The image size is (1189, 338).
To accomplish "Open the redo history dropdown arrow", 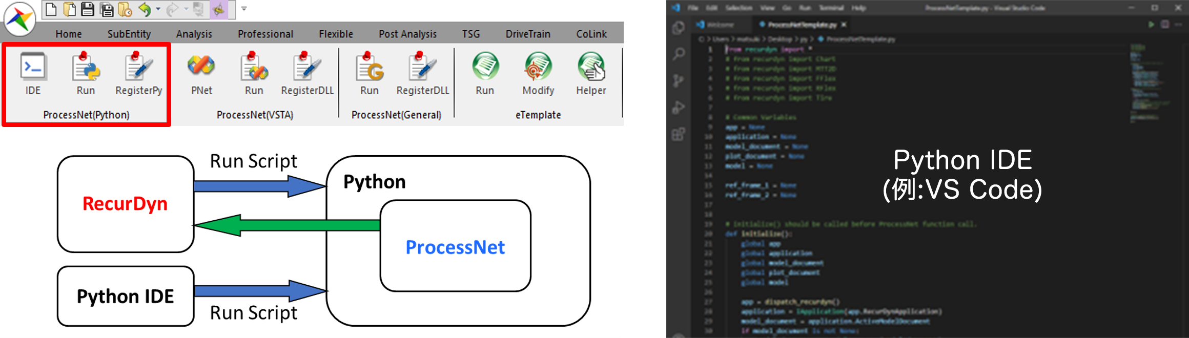I will 186,9.
